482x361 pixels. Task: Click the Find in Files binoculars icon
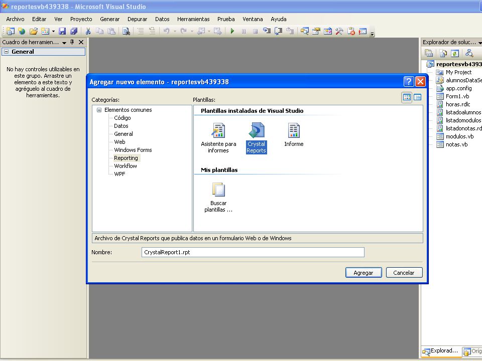point(126,31)
